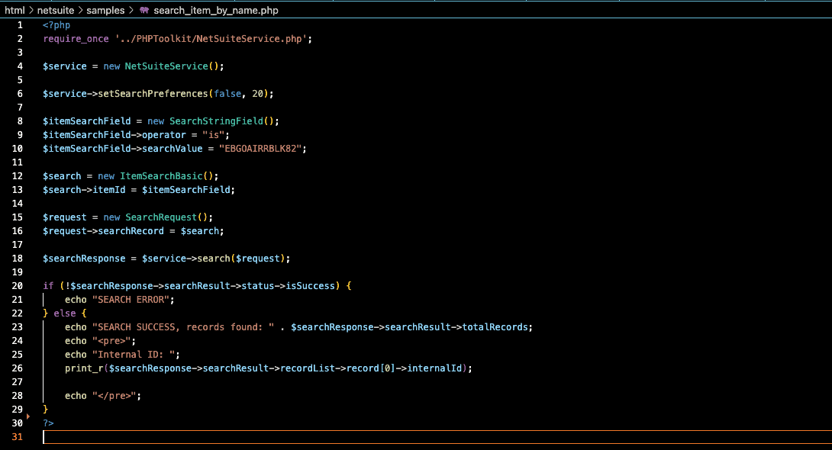Click the SearchStringField class name
This screenshot has height=450, width=832.
coord(216,121)
